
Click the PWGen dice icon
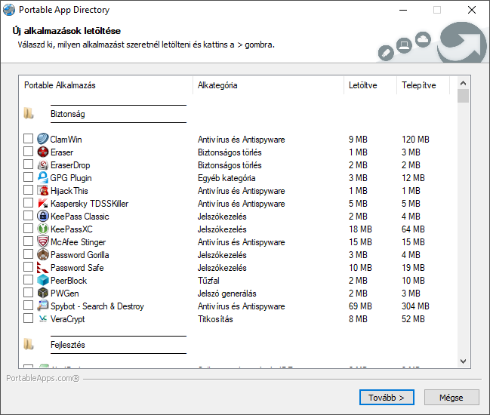pyautogui.click(x=43, y=293)
